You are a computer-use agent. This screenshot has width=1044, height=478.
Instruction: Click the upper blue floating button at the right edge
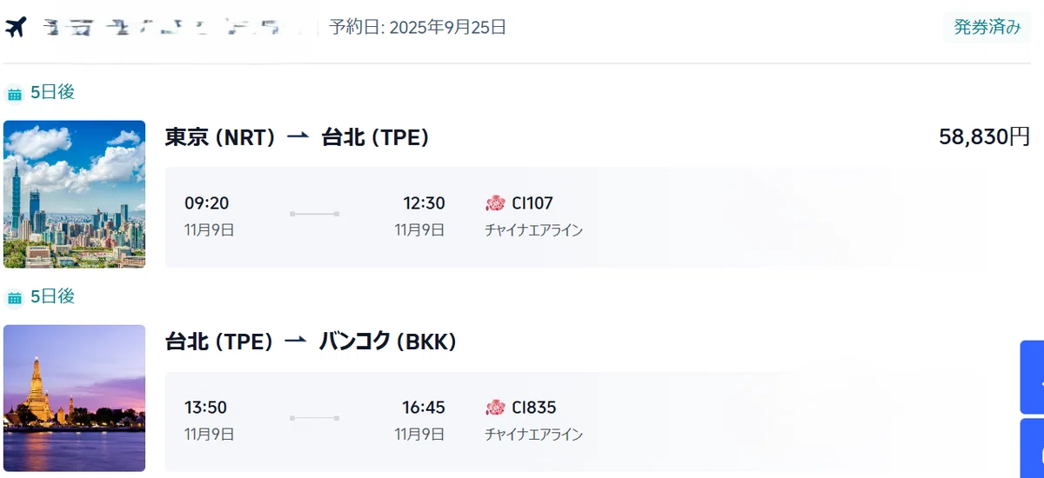(1032, 377)
